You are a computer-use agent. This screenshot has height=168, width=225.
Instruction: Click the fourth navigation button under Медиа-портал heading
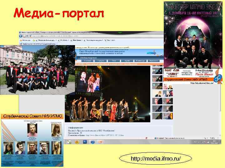pyautogui.click(x=127, y=61)
